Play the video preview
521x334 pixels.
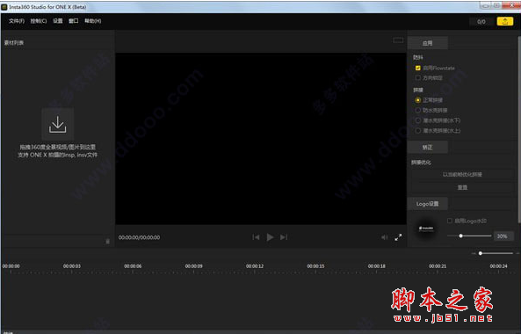pos(270,237)
